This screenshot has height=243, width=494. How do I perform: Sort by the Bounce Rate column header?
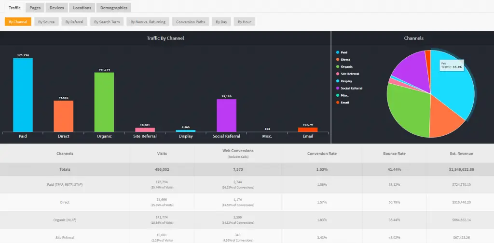[394, 153]
